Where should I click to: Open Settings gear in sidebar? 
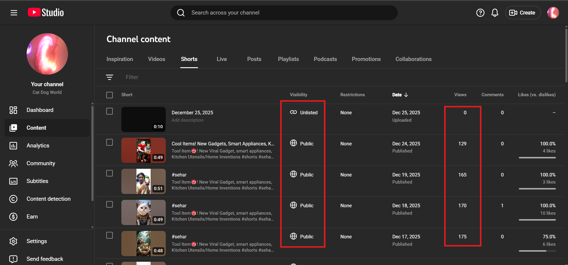tap(13, 241)
